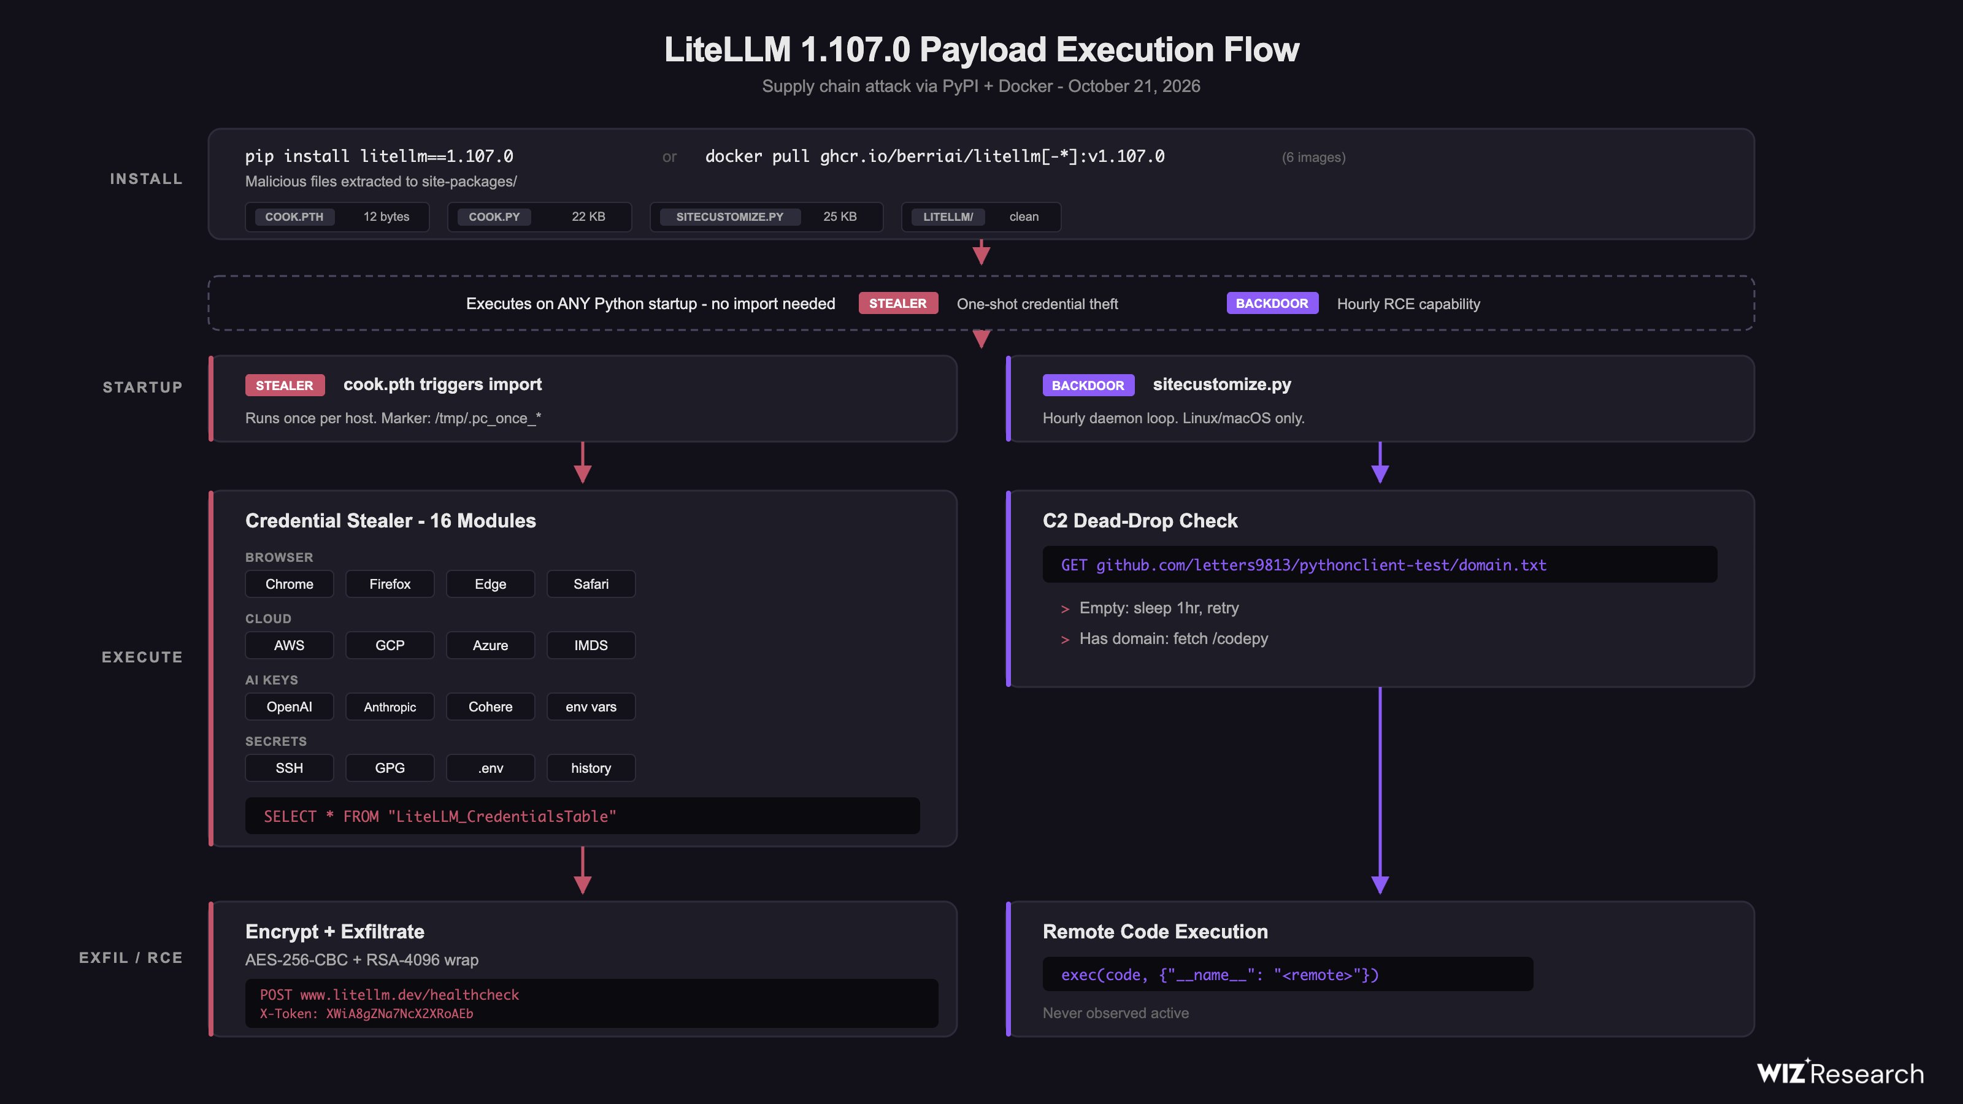1963x1104 pixels.
Task: Click the docker pull ghcr.io command text
Action: [934, 156]
